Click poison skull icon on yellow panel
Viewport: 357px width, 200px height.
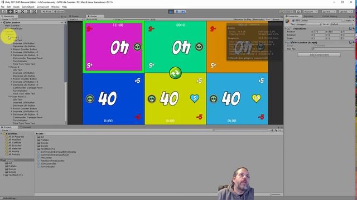pyautogui.click(x=152, y=99)
